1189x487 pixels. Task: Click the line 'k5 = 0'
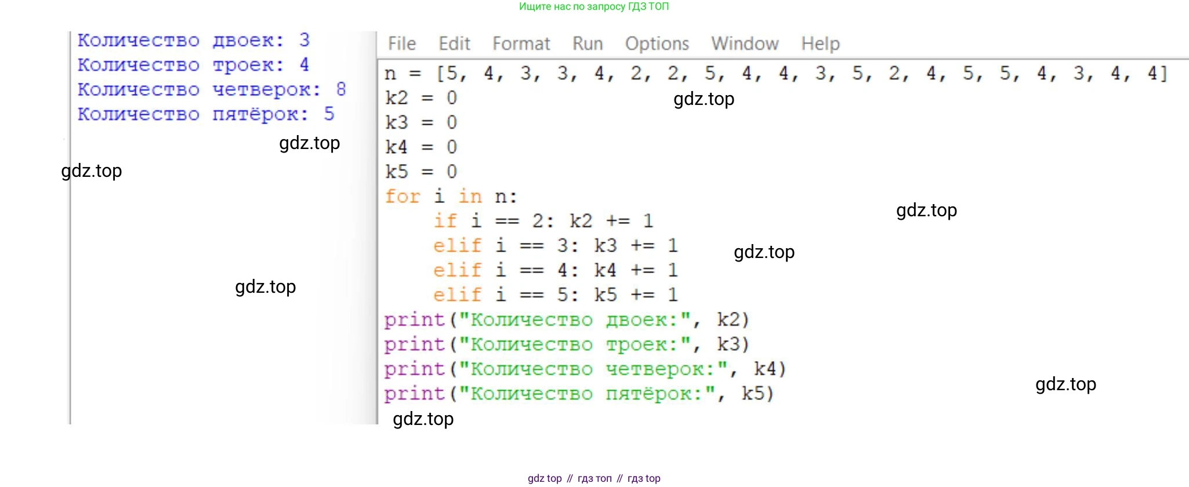[421, 172]
